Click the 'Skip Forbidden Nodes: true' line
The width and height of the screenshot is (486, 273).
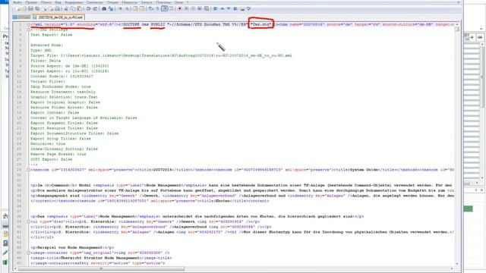(x=61, y=87)
